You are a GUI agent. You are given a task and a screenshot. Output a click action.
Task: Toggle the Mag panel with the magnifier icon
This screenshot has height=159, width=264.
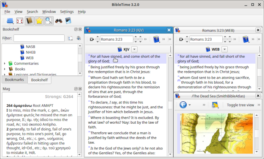click(x=49, y=21)
